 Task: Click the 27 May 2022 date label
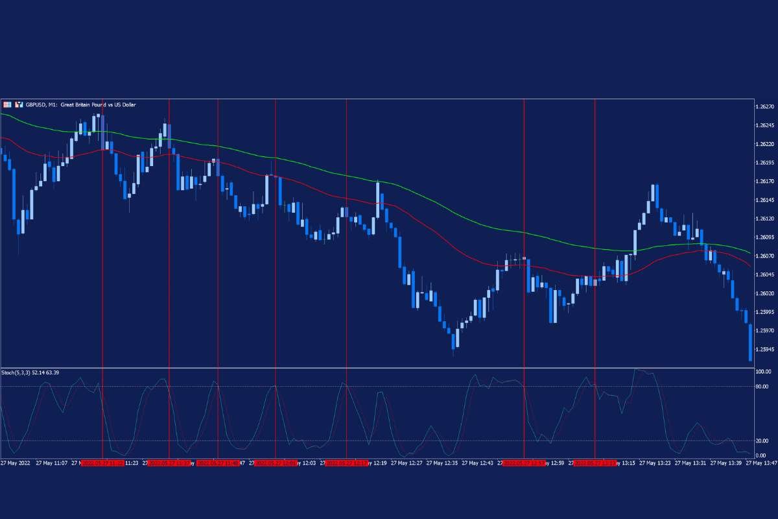(x=16, y=463)
